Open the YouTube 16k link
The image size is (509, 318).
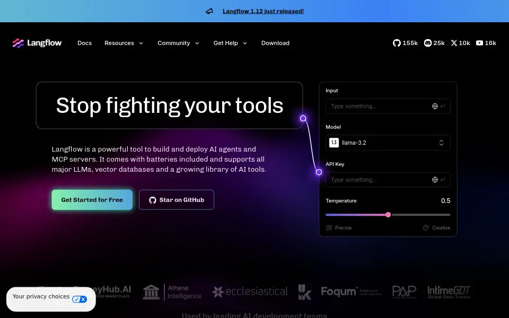pos(486,43)
